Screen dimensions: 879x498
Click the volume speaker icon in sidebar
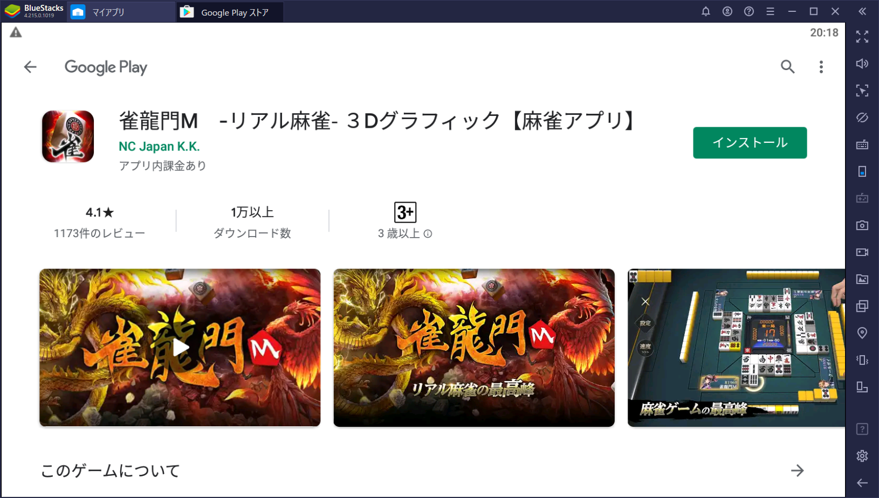tap(862, 64)
